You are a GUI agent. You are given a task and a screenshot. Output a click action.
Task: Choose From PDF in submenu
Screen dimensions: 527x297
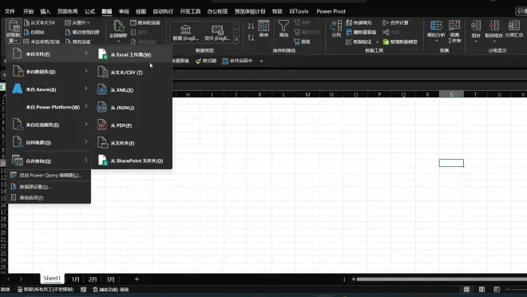point(132,125)
